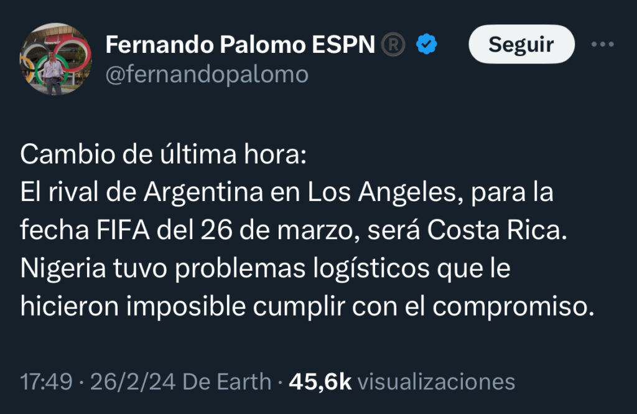Open the three-dot more options menu

pos(602,44)
